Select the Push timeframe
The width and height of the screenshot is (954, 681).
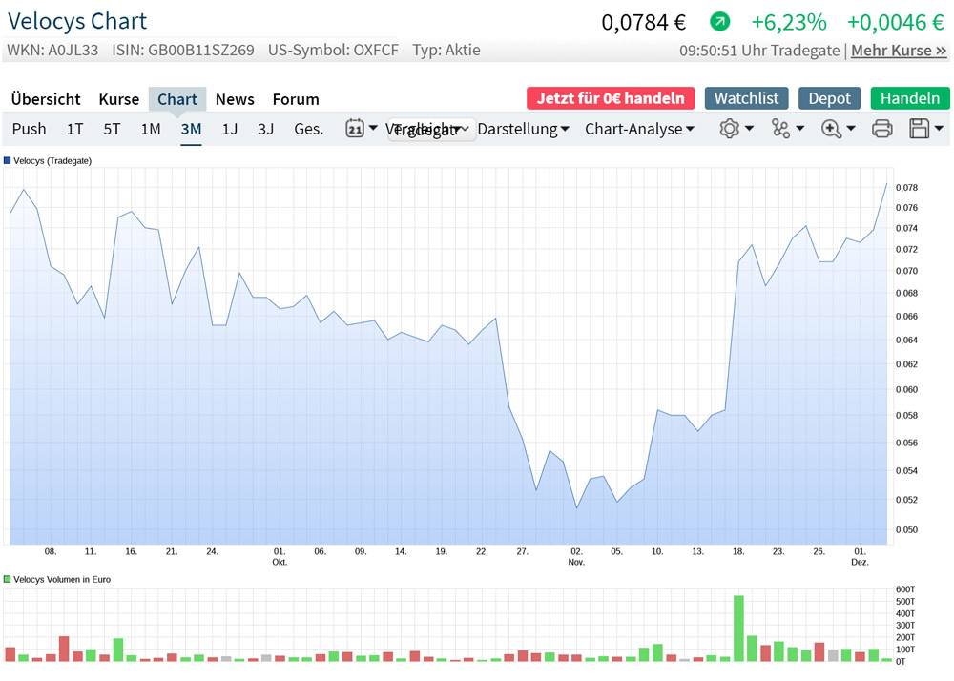click(30, 129)
